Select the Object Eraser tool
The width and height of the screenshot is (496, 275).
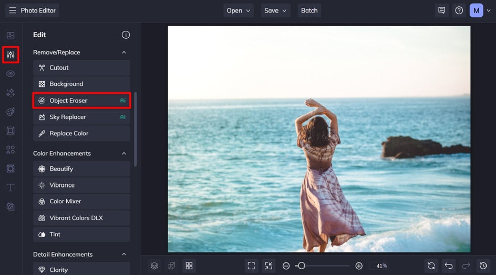tap(81, 101)
